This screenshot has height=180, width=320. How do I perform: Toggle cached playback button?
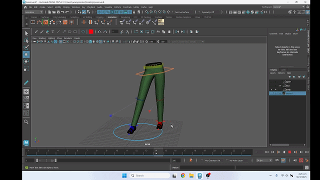pos(283,160)
